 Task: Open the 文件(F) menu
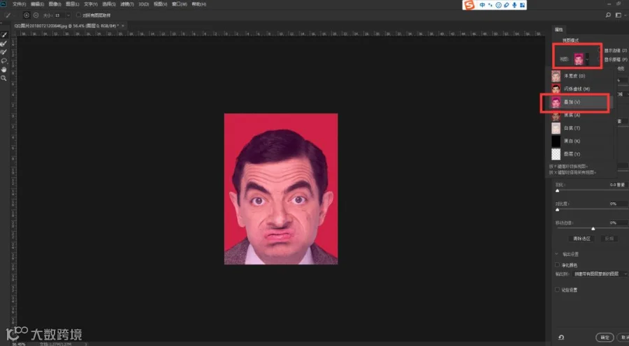[19, 4]
